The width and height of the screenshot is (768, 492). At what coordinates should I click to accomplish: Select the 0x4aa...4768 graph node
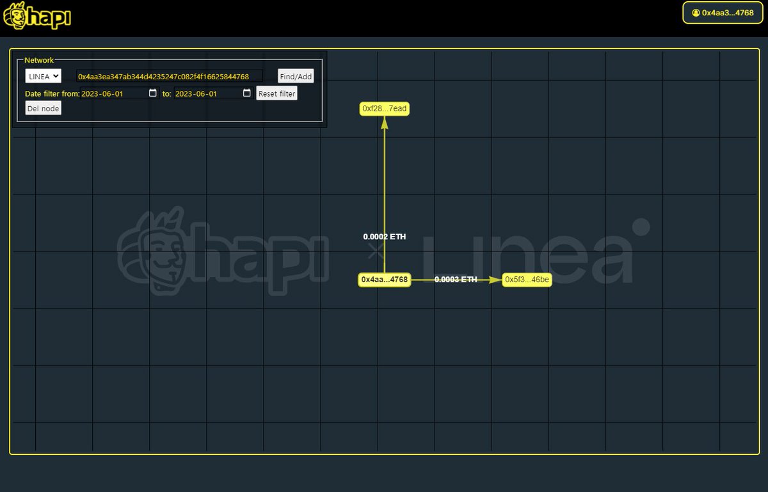pos(384,280)
